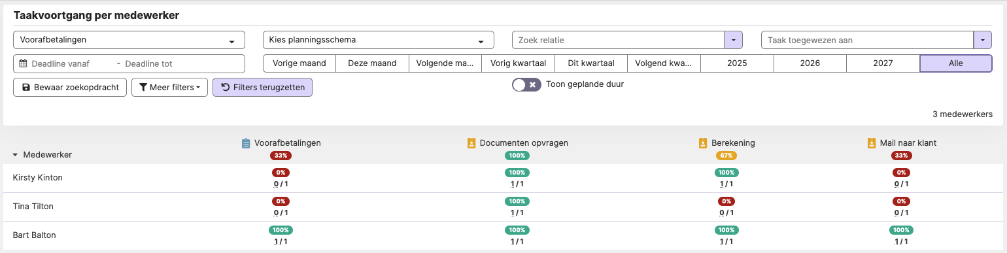Viewport: 1007px width, 253px height.
Task: Open the Meer filters dropdown
Action: [170, 87]
